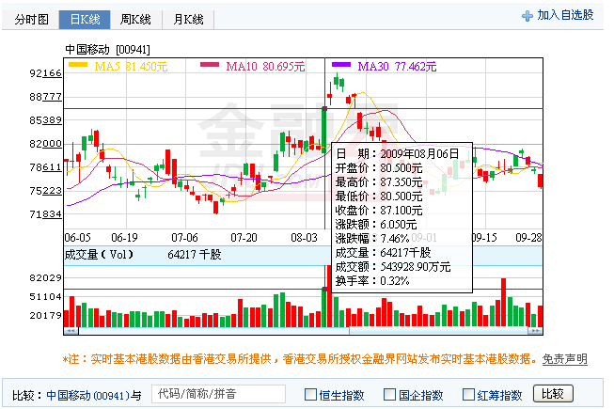
Task: Click the 92166 price axis label
Action: pos(45,73)
